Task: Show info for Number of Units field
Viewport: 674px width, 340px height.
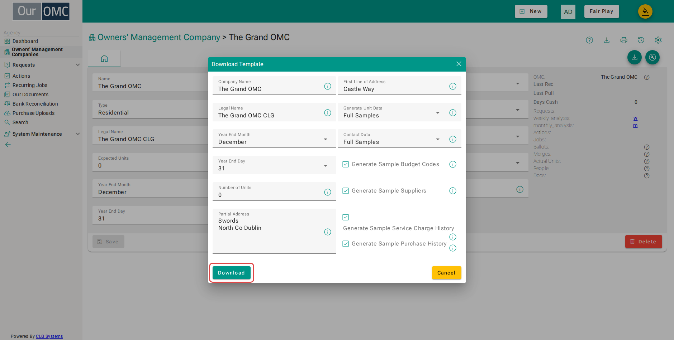Action: 328,192
